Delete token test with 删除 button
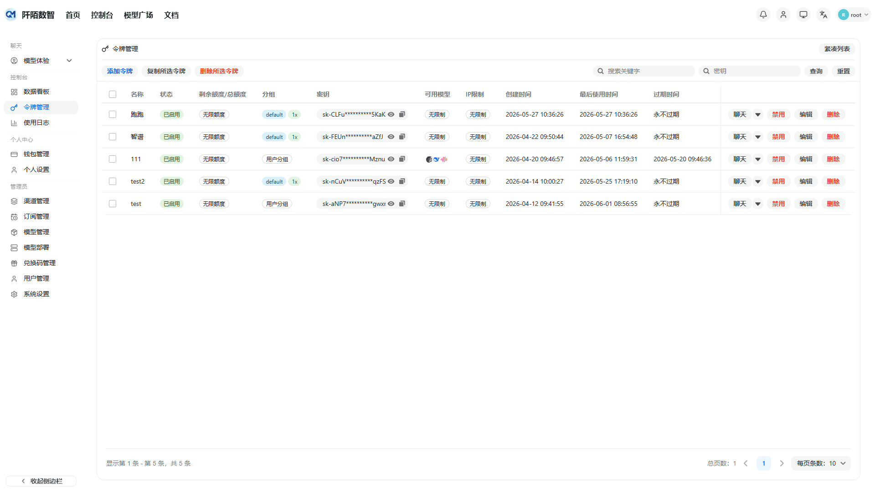This screenshot has width=875, height=492. coord(833,204)
